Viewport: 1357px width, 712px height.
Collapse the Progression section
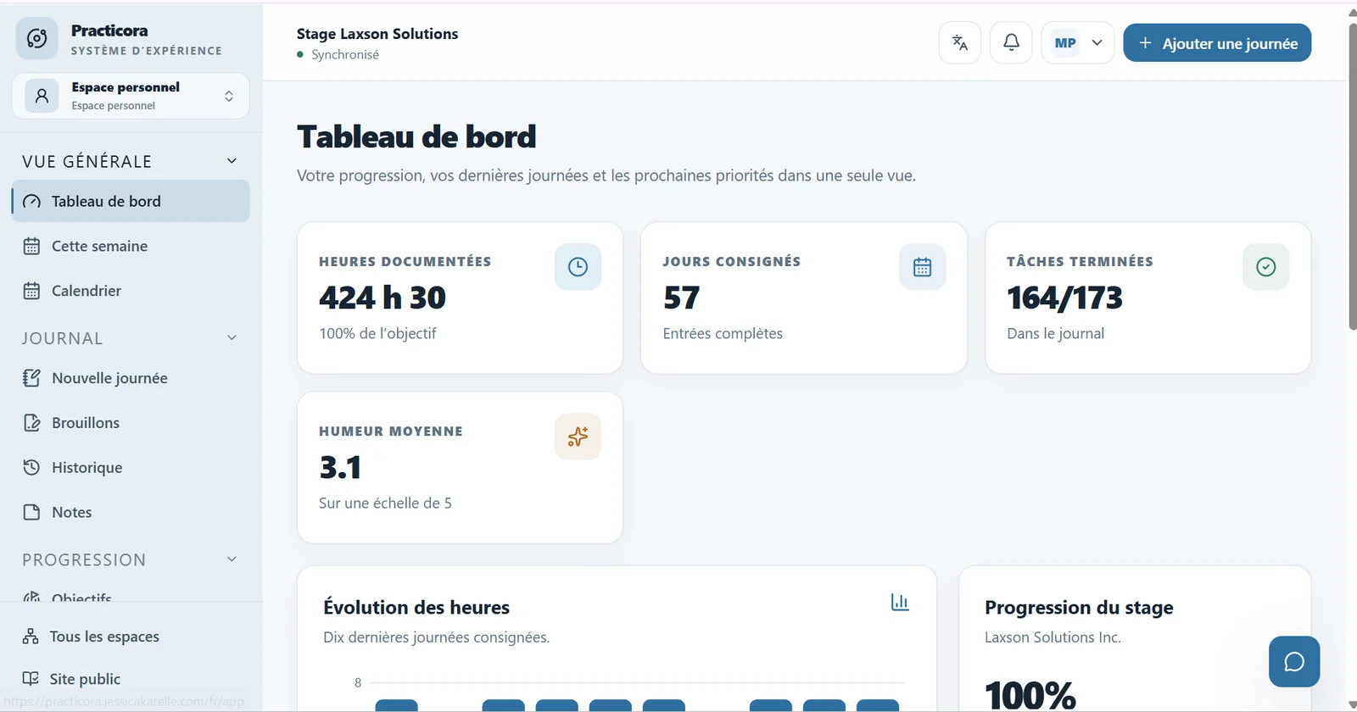[x=232, y=559]
